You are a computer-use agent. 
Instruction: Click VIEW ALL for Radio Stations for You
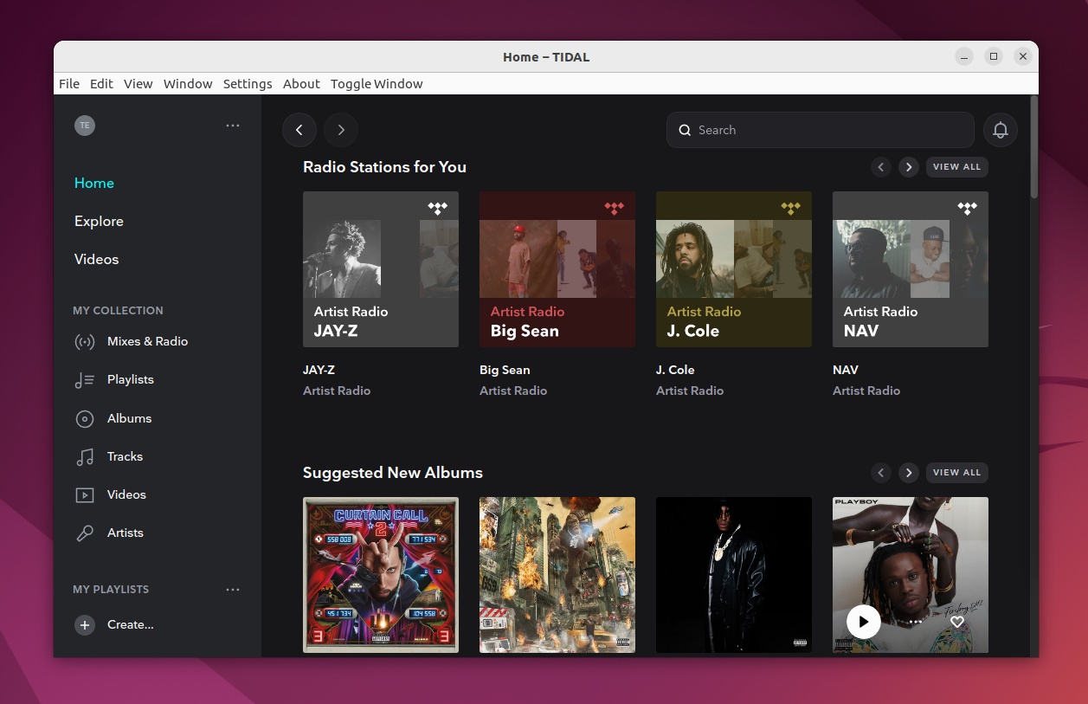[x=956, y=166]
